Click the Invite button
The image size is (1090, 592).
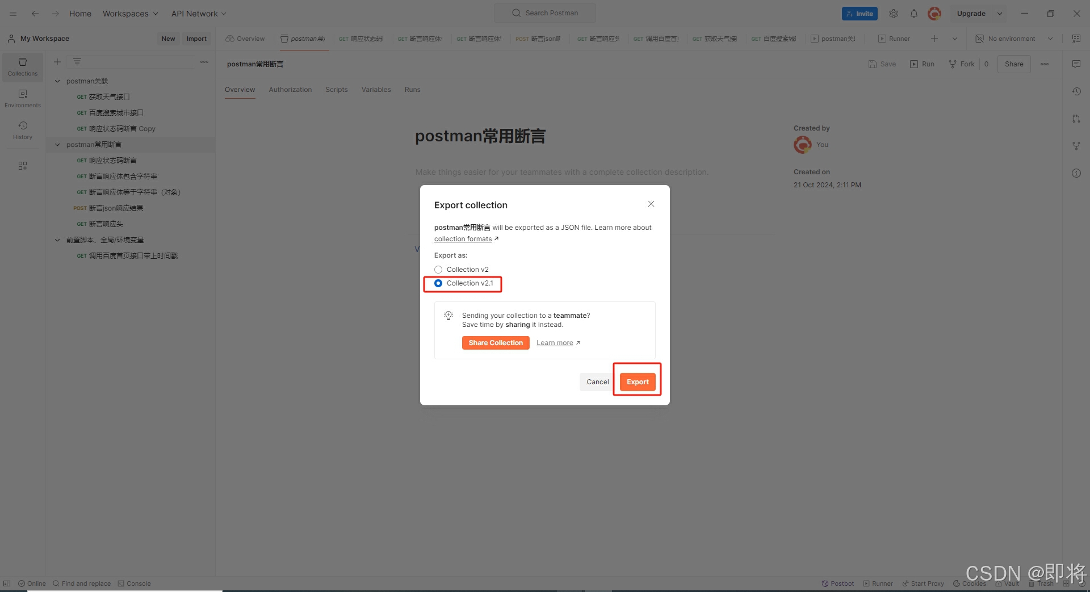860,14
